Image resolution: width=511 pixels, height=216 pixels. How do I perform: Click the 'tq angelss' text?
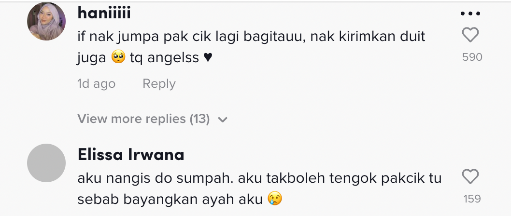pyautogui.click(x=164, y=58)
